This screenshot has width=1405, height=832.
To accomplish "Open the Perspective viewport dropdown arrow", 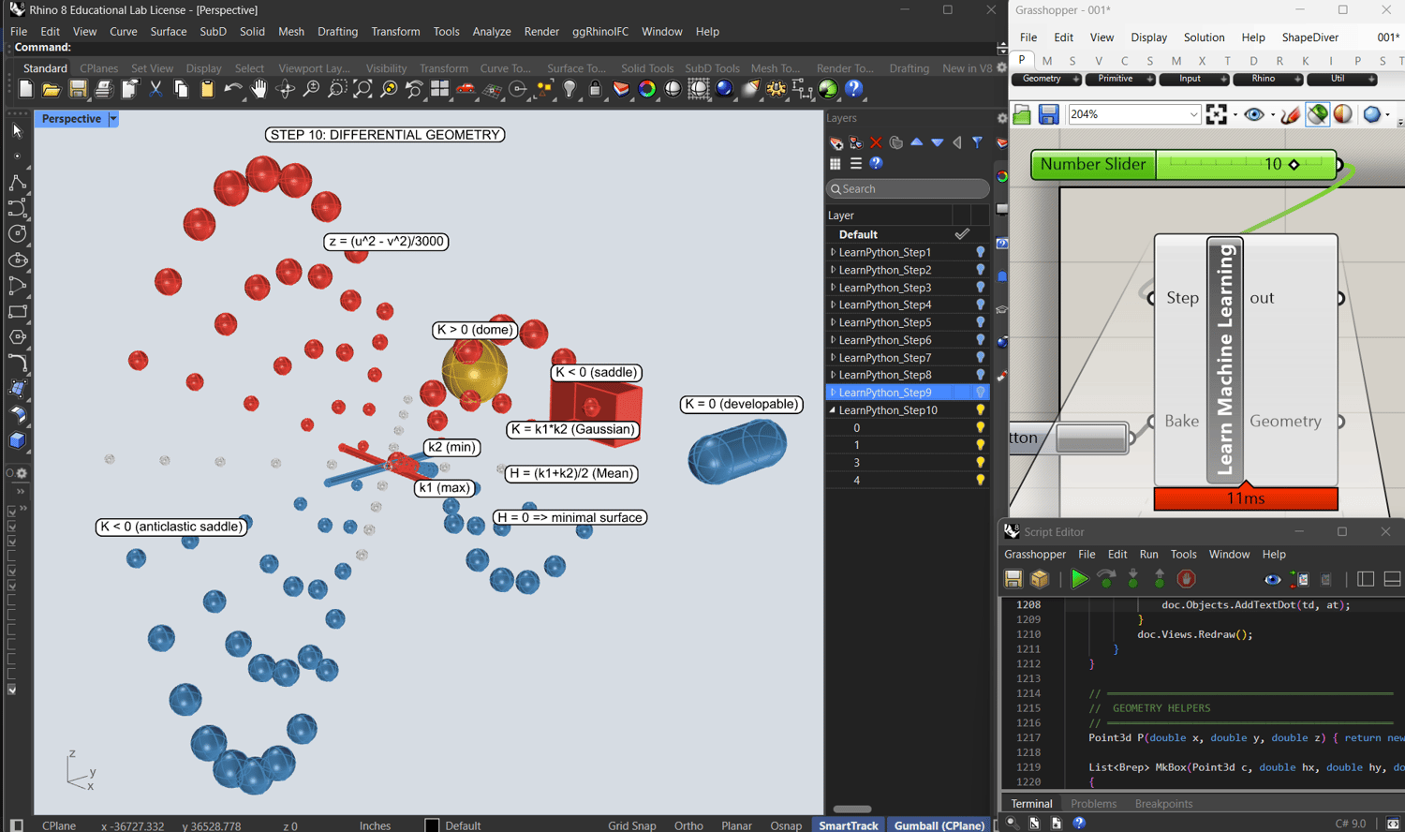I will pos(113,119).
